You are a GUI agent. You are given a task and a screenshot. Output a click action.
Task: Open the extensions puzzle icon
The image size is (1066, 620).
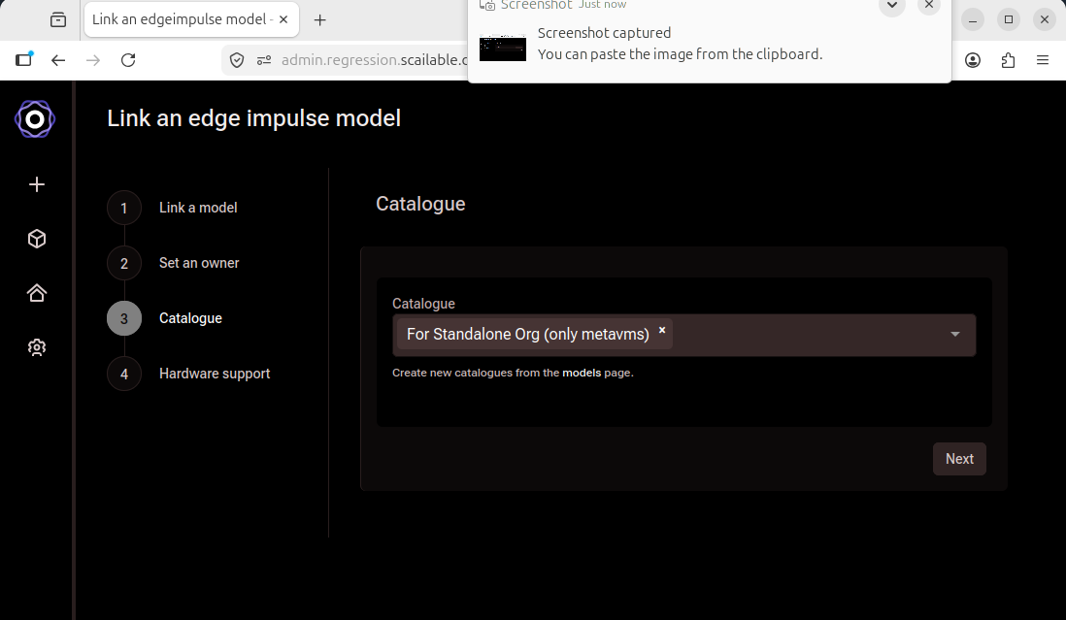click(1008, 60)
